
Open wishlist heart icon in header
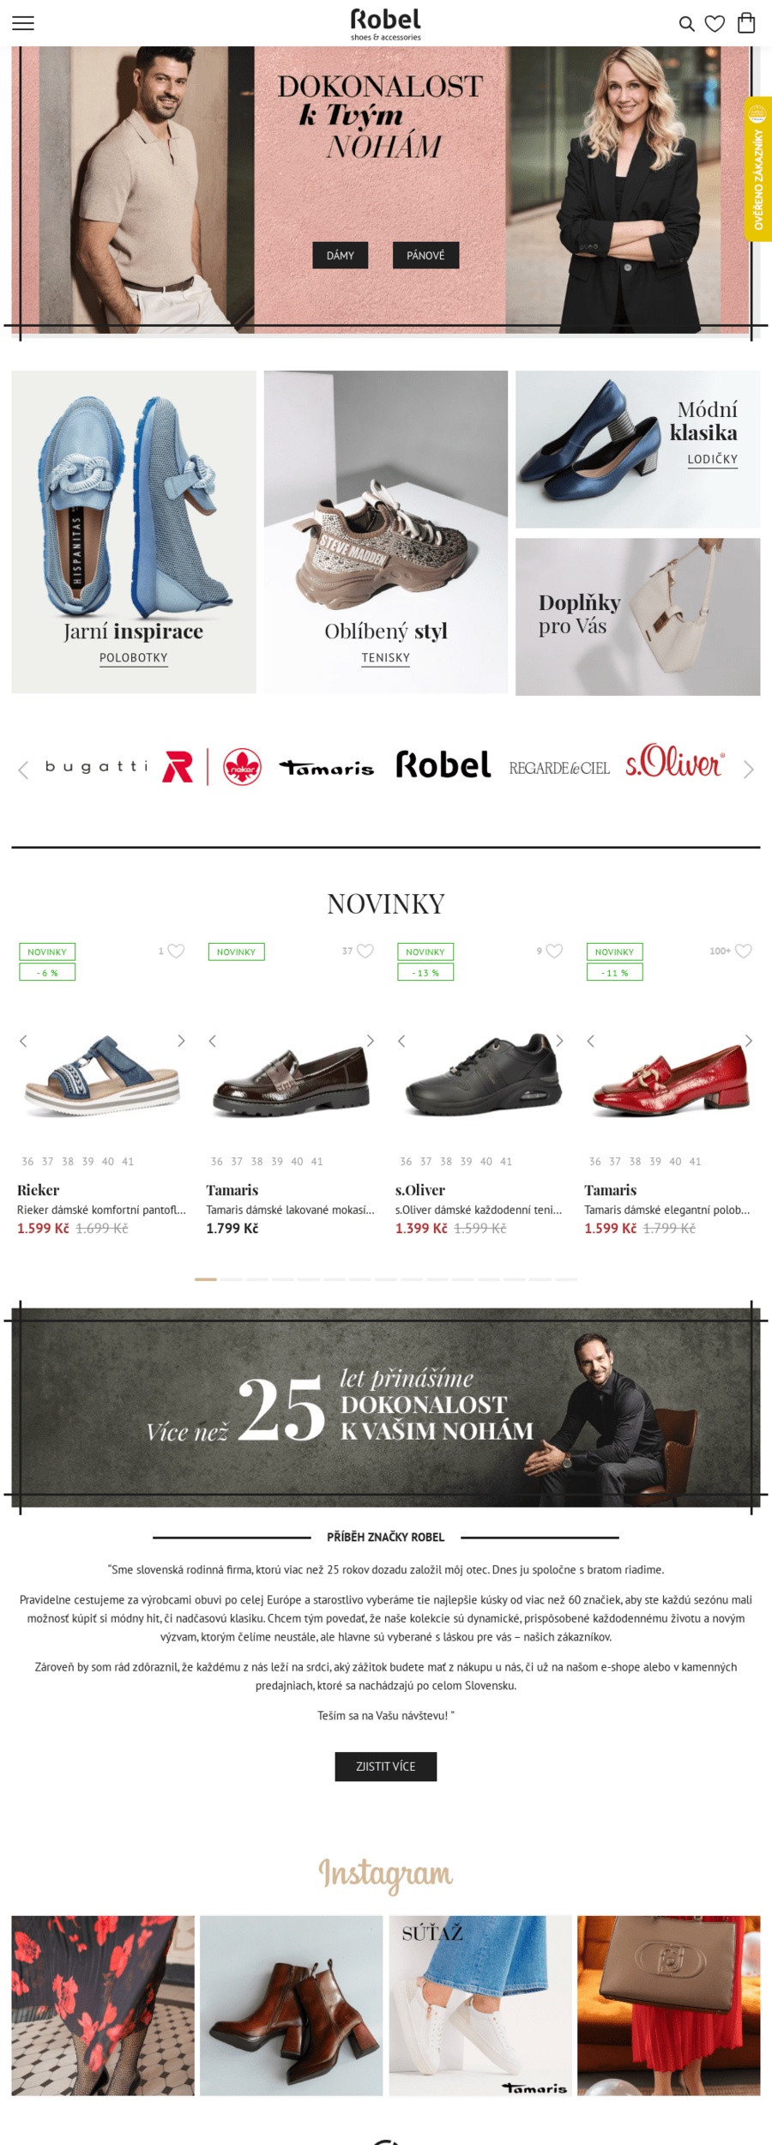(x=715, y=24)
